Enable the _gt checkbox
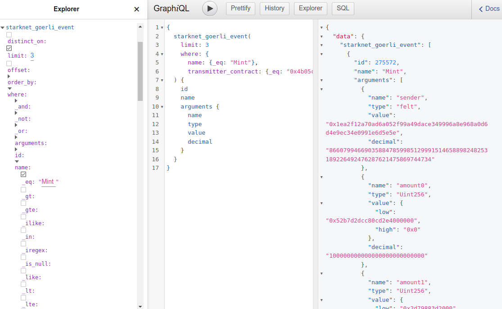The image size is (502, 309). coord(23,190)
